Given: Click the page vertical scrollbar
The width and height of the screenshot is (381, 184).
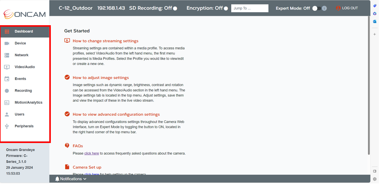Looking at the screenshot, I should 369,85.
